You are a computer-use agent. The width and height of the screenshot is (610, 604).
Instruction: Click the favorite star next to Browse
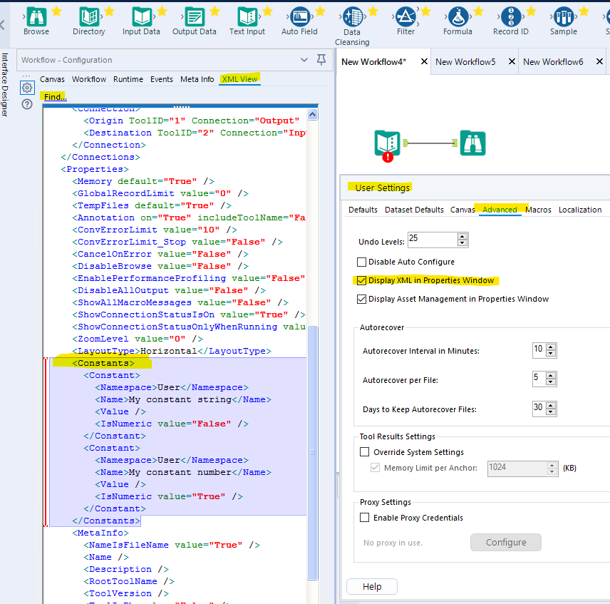tap(57, 11)
